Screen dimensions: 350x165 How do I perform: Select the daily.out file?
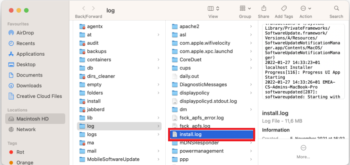point(211,76)
